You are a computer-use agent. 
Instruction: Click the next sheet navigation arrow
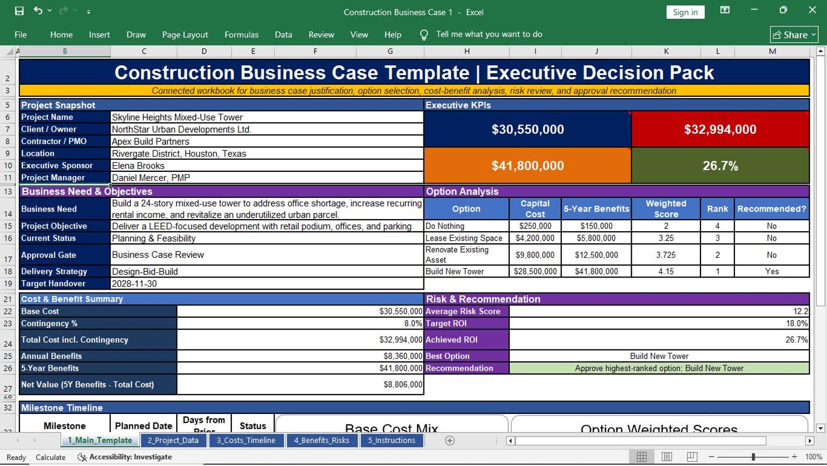coord(35,440)
